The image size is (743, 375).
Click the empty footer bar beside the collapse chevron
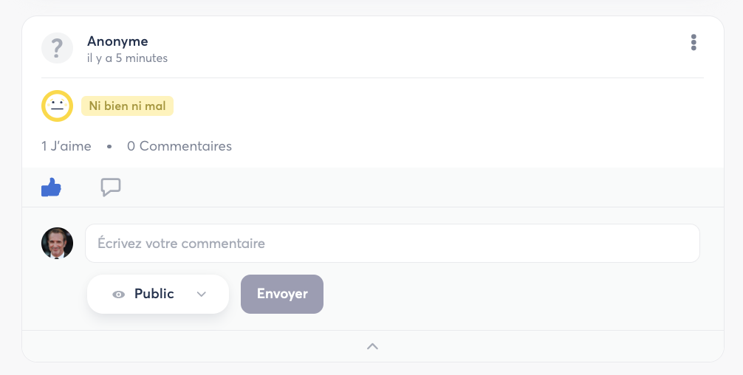pyautogui.click(x=554, y=346)
